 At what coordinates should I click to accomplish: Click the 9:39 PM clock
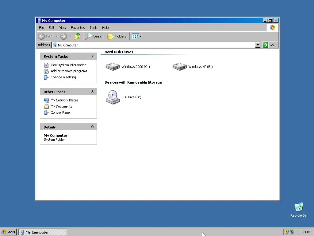304,232
